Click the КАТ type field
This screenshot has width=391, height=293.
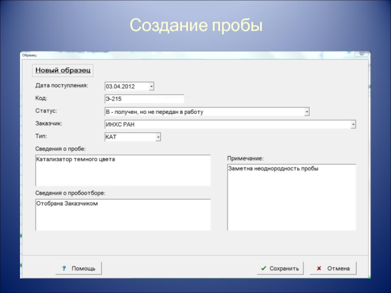[x=130, y=138]
